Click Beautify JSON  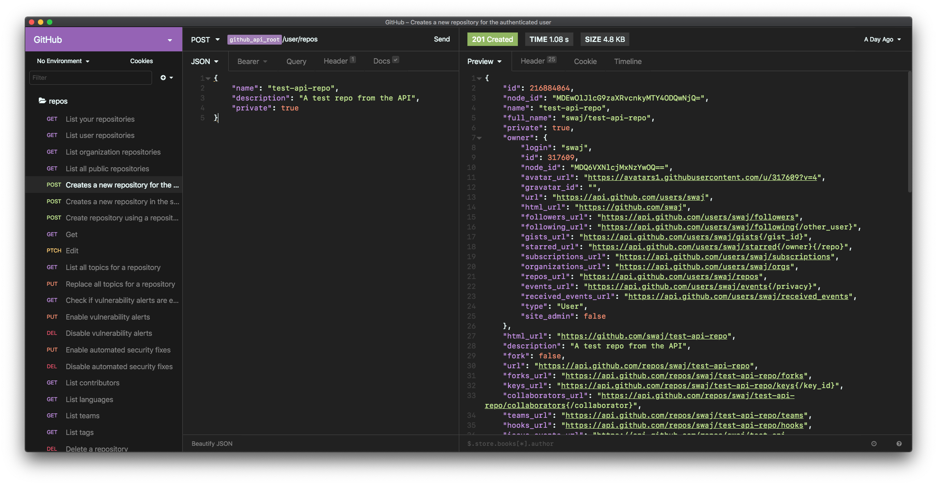(x=212, y=444)
